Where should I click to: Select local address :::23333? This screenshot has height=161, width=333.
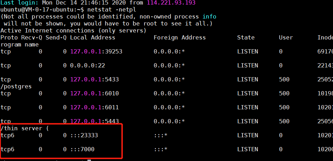84,135
